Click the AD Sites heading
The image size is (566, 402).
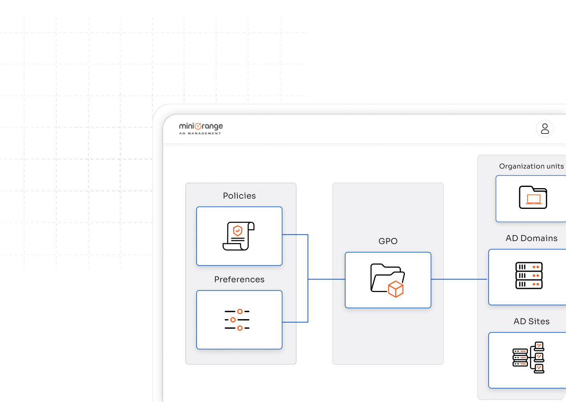[531, 321]
